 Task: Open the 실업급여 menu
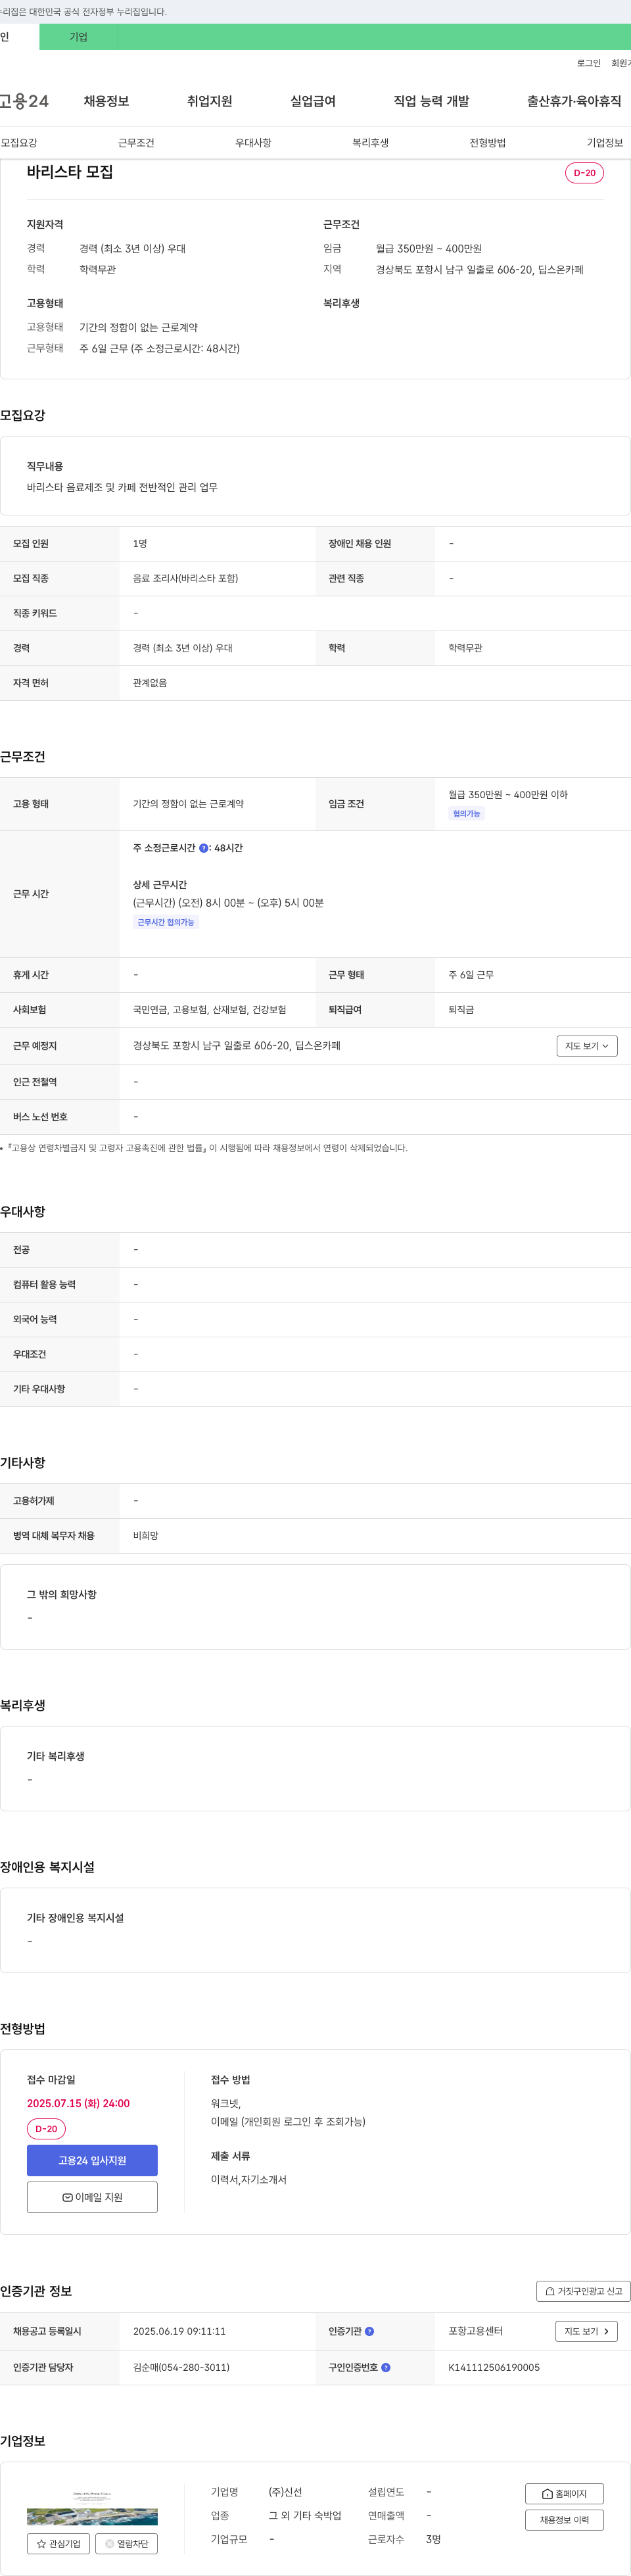click(313, 101)
